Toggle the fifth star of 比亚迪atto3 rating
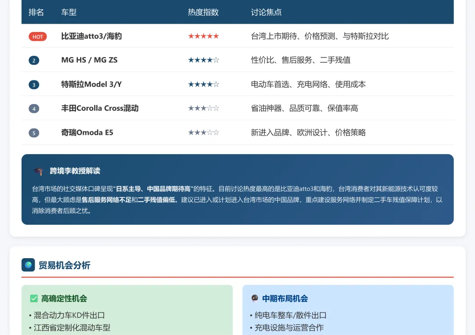The width and height of the screenshot is (475, 335). (215, 36)
